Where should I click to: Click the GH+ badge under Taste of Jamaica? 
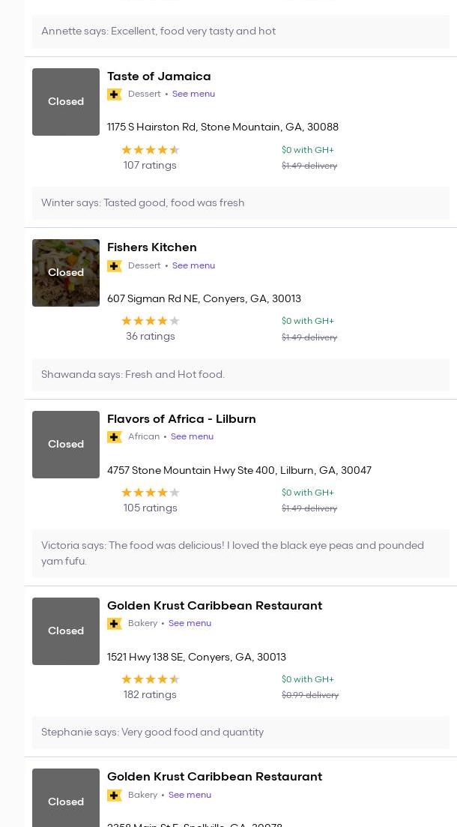click(x=115, y=94)
